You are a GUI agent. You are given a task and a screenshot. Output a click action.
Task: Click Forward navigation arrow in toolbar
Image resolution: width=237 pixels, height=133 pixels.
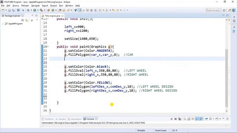(124, 10)
